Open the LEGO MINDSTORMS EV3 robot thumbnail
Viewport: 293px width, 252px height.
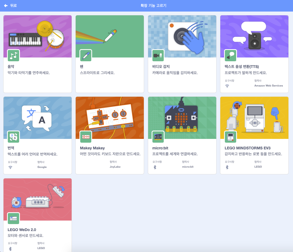click(x=254, y=118)
